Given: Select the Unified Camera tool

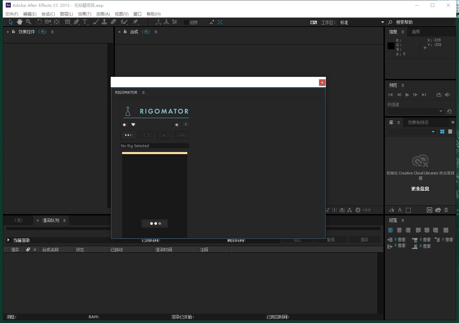Looking at the screenshot, I should (48, 22).
